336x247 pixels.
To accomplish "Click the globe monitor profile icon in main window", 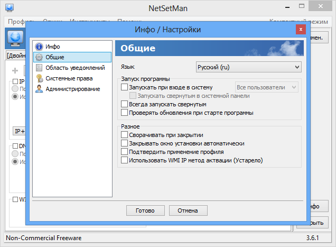I will click(x=15, y=38).
